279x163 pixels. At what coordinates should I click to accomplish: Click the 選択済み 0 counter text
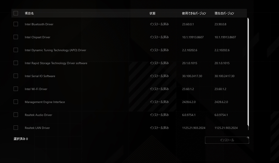coord(21,139)
